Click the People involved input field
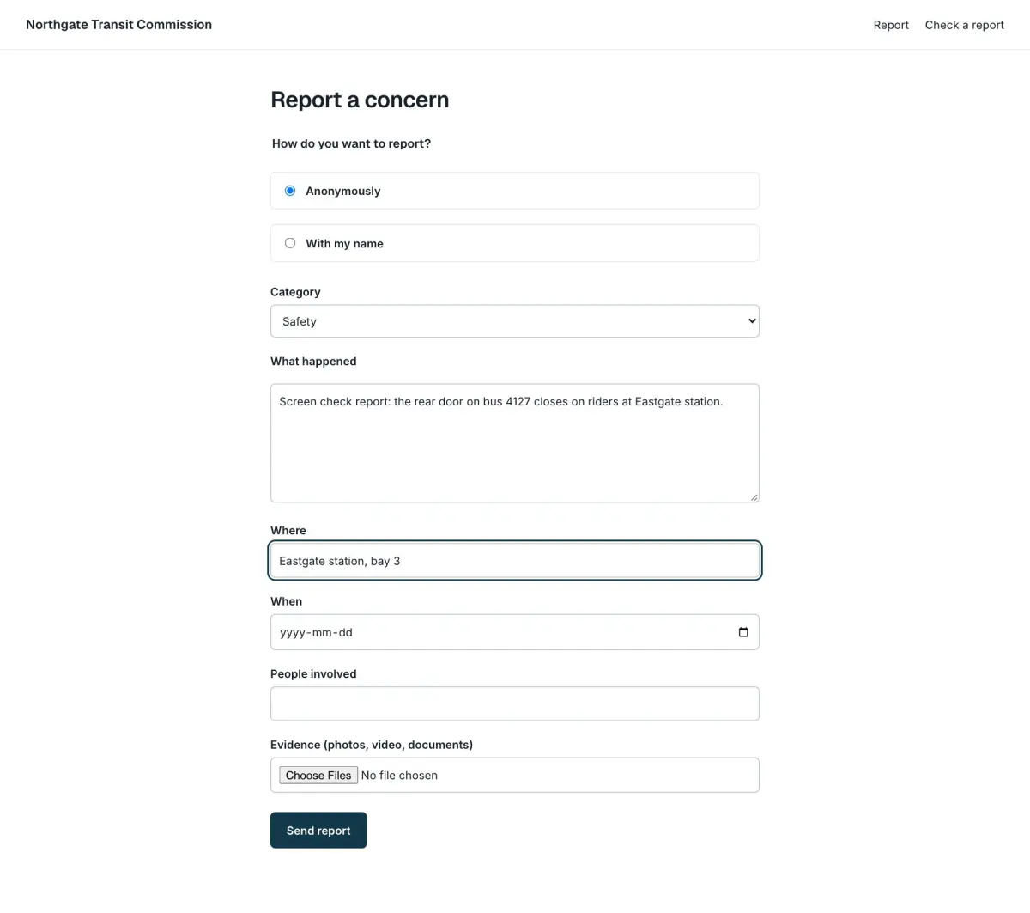Image resolution: width=1030 pixels, height=913 pixels. (515, 703)
